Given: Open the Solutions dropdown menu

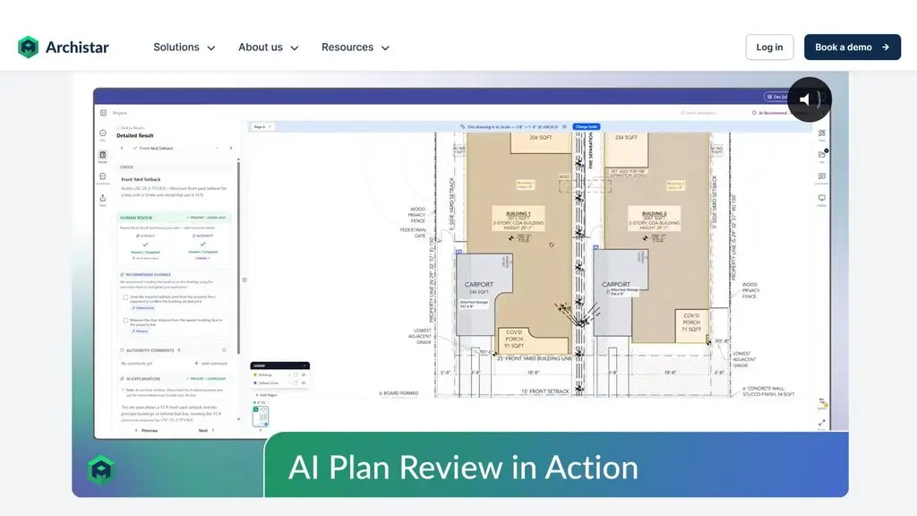Looking at the screenshot, I should pos(184,47).
